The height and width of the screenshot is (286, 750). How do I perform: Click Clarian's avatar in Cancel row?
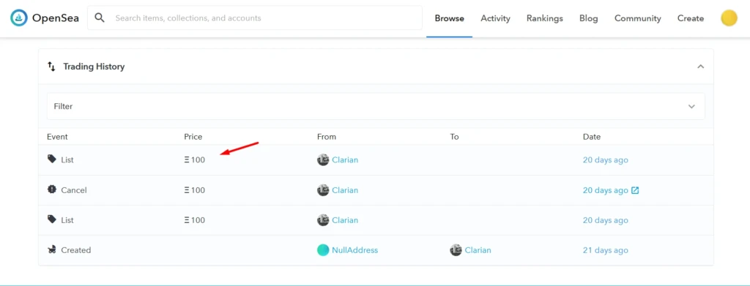pyautogui.click(x=323, y=190)
